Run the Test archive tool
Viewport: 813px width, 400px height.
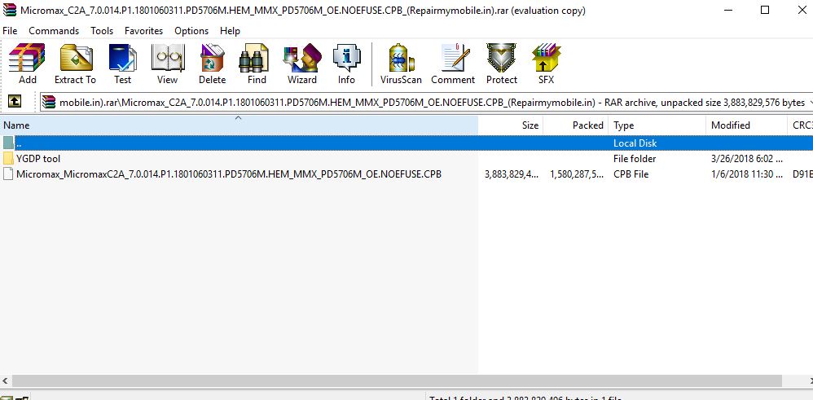pyautogui.click(x=123, y=64)
